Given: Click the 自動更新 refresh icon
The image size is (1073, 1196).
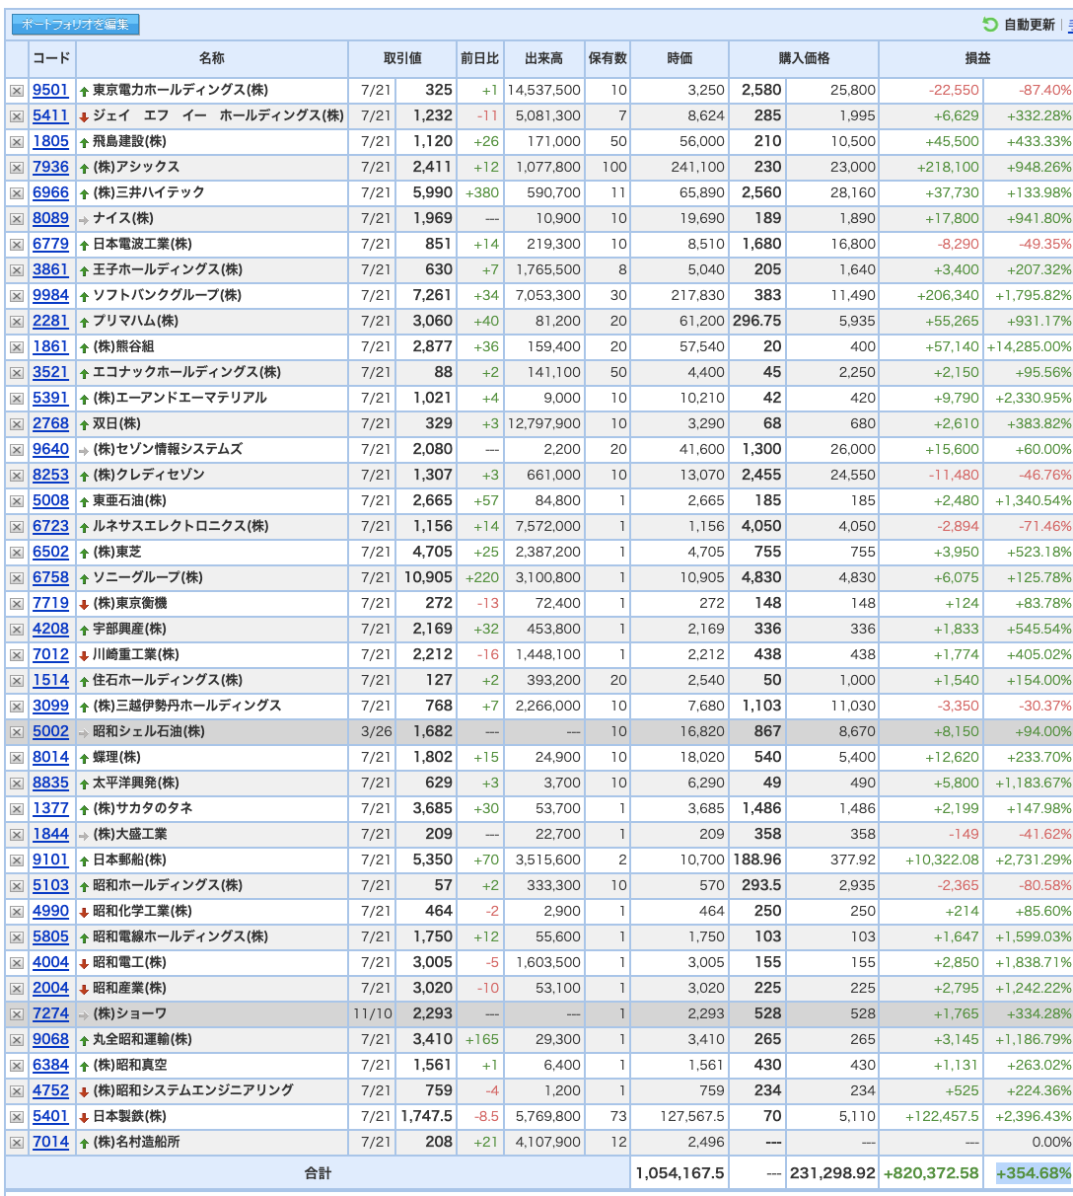Looking at the screenshot, I should click(990, 25).
